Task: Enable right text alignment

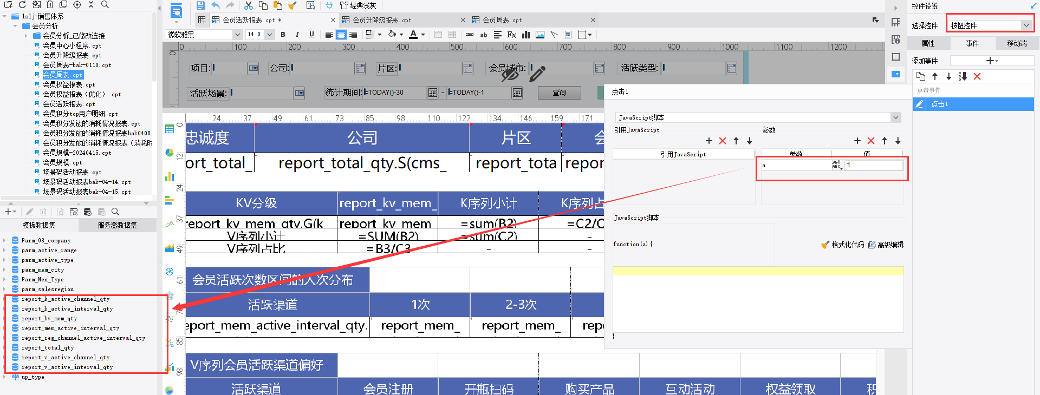Action: click(x=353, y=35)
